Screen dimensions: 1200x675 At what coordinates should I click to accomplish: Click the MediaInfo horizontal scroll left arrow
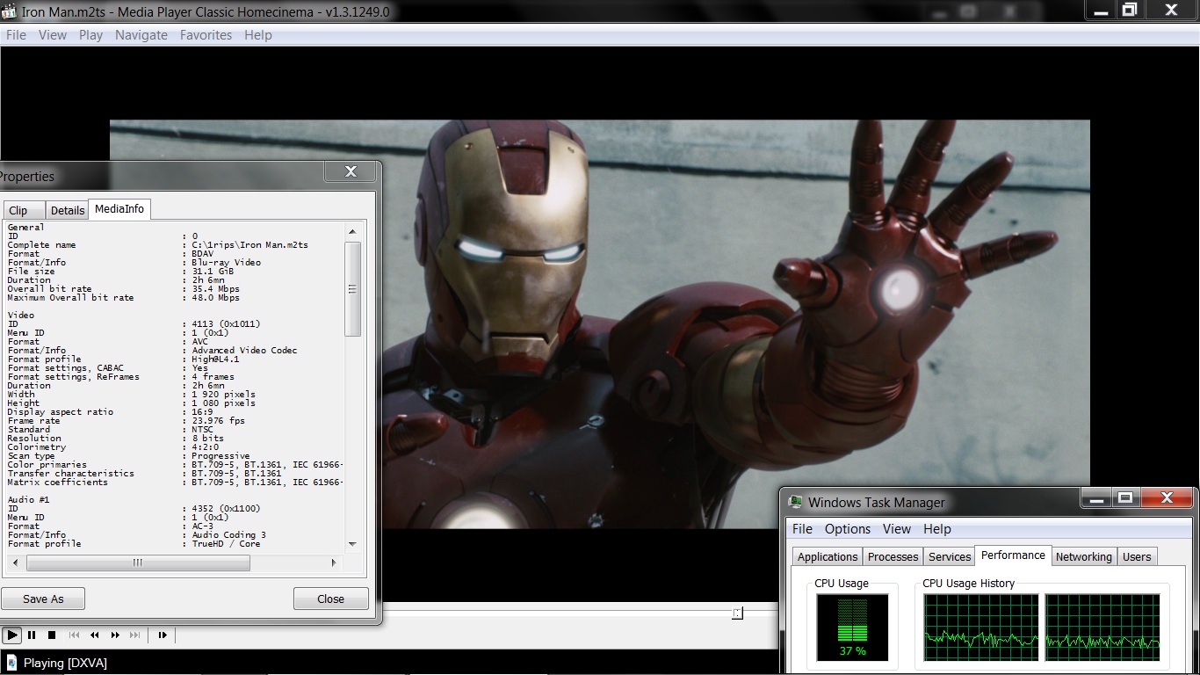coord(16,562)
